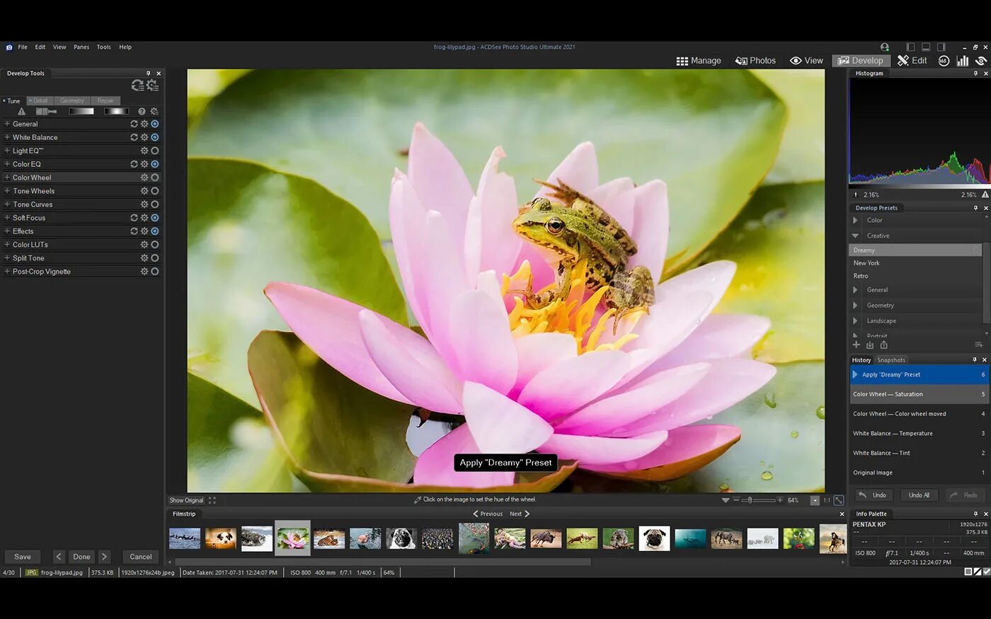Reset the Soft Focus group
The image size is (991, 619).
(x=134, y=218)
